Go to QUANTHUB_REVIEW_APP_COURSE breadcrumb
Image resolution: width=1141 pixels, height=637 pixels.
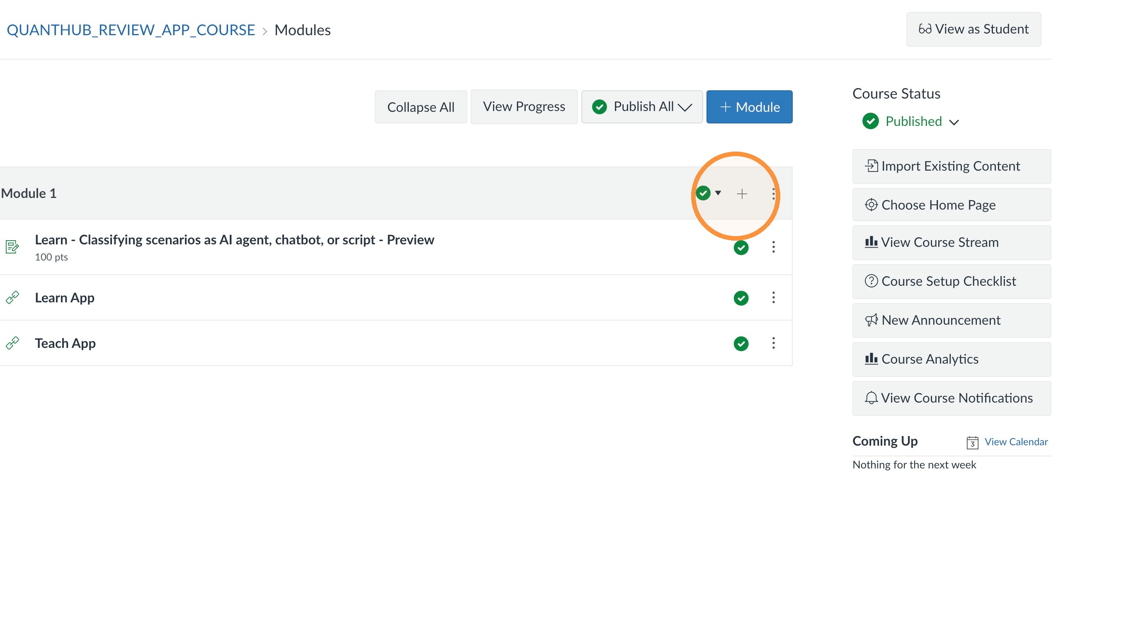click(x=131, y=30)
